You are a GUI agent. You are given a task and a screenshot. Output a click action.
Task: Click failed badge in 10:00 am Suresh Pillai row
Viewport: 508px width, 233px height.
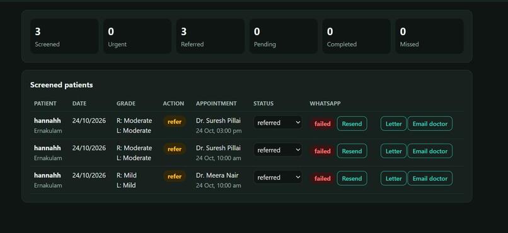tap(322, 151)
